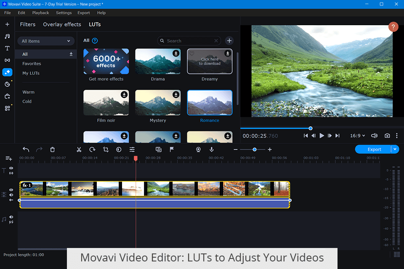Open the preview more options menu

click(397, 136)
